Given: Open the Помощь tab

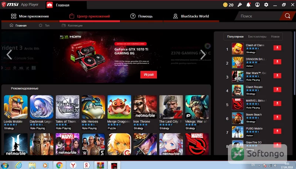Looking at the screenshot, I should (x=142, y=16).
